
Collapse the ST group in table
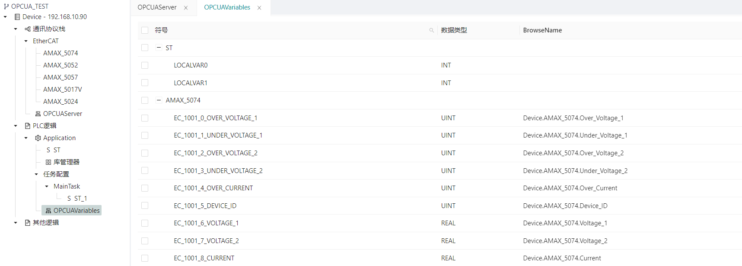point(159,48)
